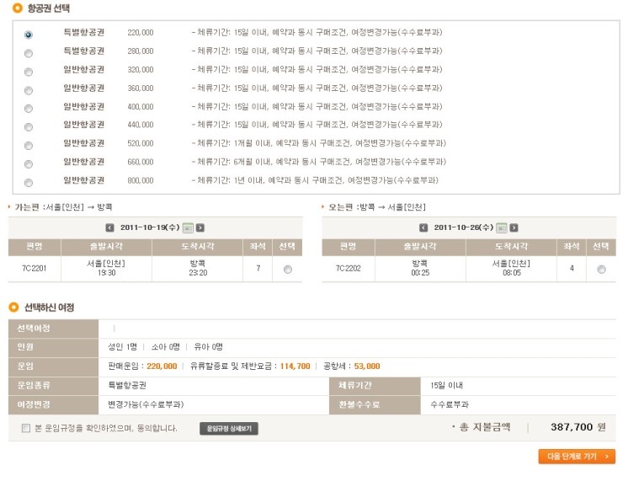623x492 pixels.
Task: Check the fare rules agreement checkbox
Action: (26, 428)
